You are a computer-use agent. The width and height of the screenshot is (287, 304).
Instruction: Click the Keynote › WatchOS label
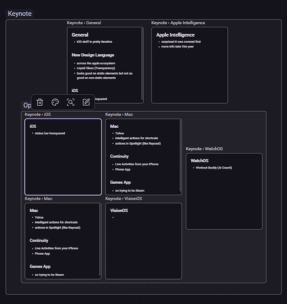pyautogui.click(x=204, y=149)
